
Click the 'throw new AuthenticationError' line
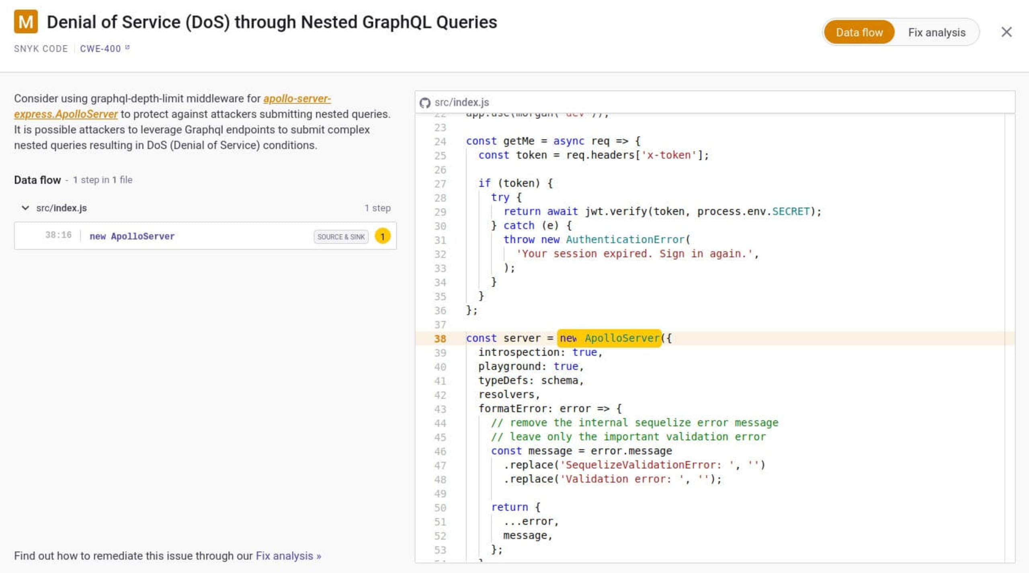point(597,239)
